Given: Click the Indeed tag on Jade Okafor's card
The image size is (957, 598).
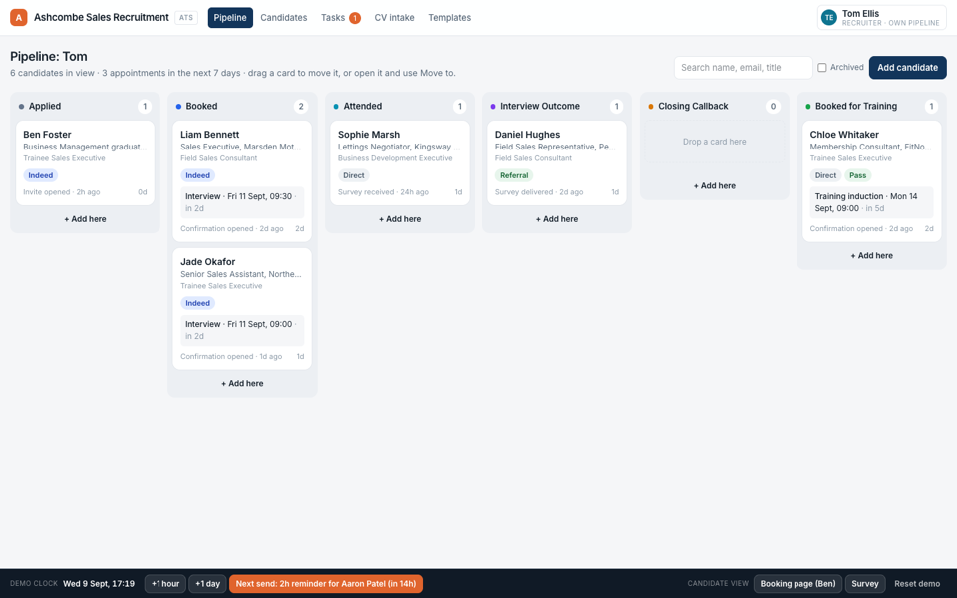Looking at the screenshot, I should click(197, 303).
